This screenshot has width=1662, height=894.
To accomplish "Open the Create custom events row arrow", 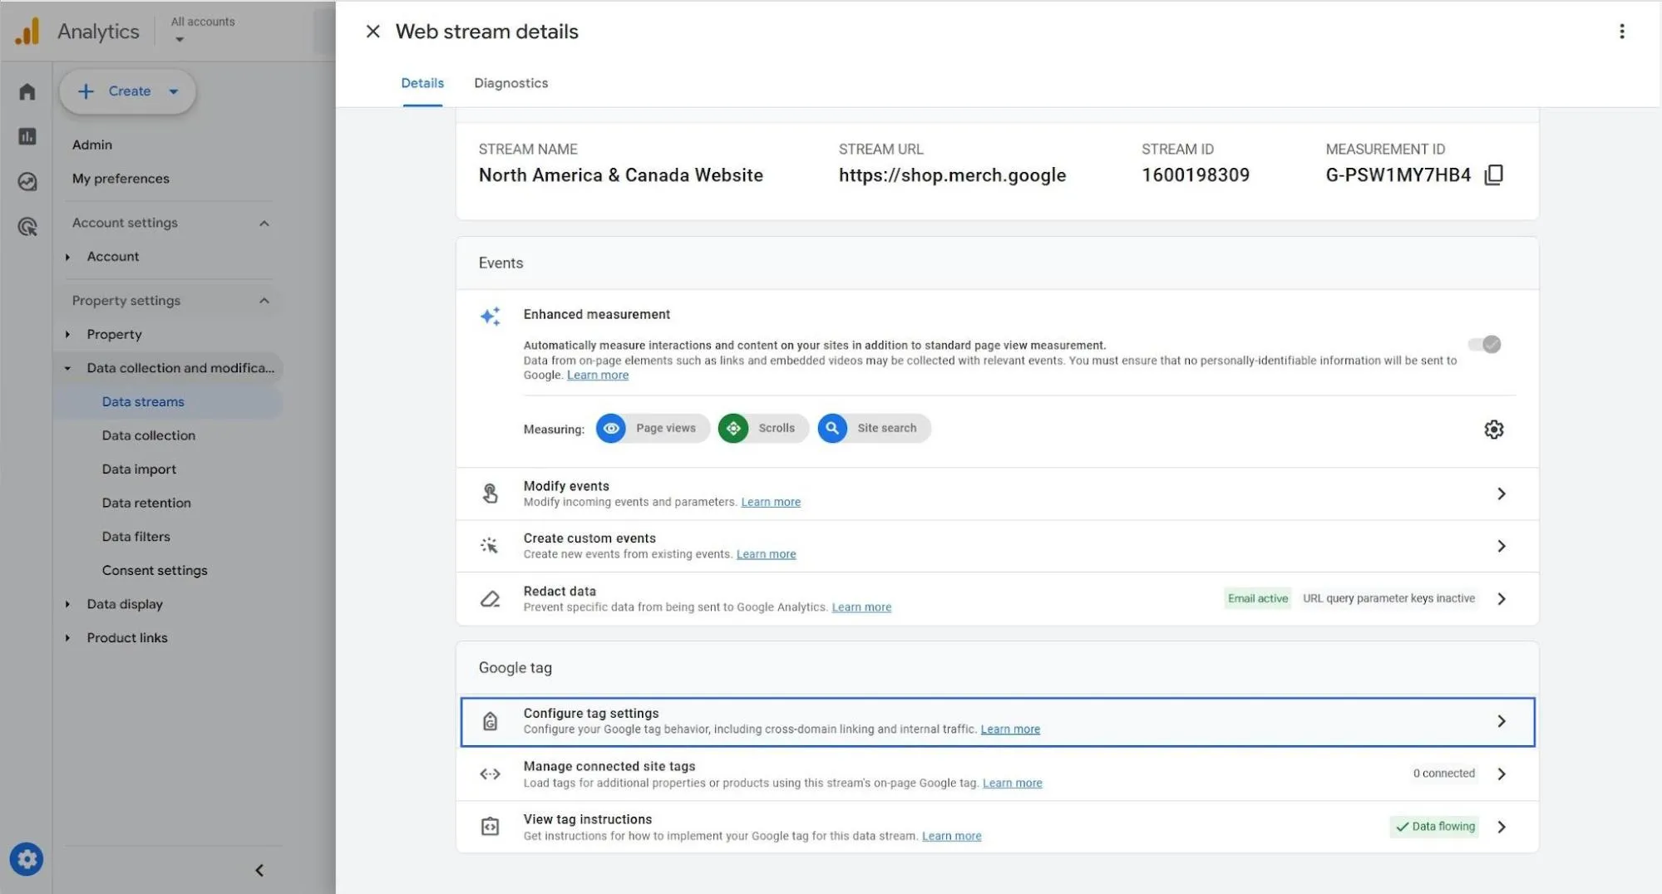I will tap(1502, 546).
